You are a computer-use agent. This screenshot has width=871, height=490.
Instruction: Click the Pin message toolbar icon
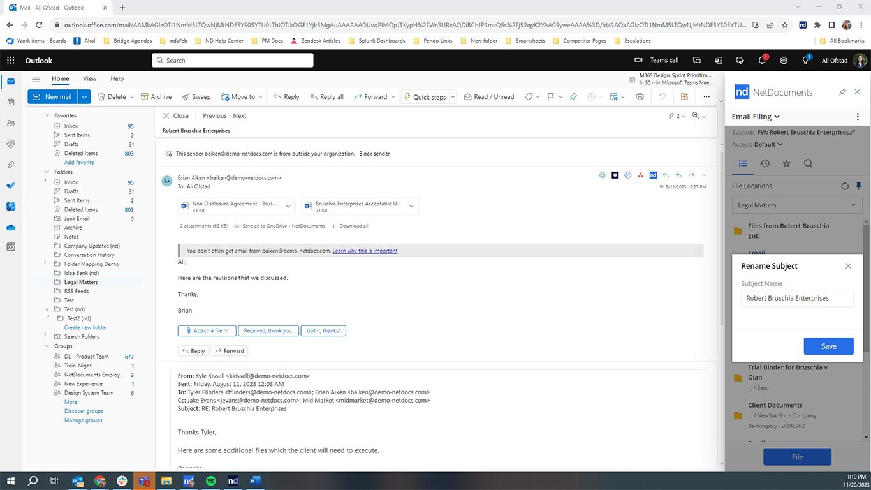pyautogui.click(x=573, y=97)
